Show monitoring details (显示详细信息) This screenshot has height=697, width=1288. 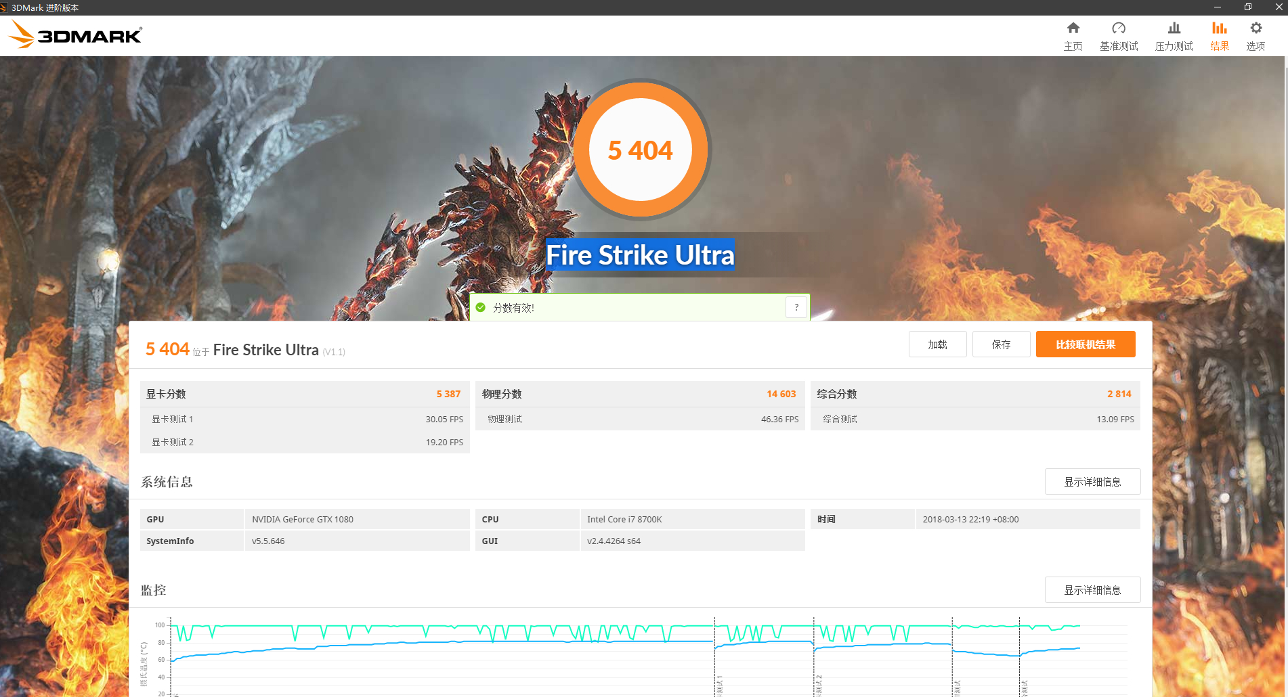(1092, 590)
